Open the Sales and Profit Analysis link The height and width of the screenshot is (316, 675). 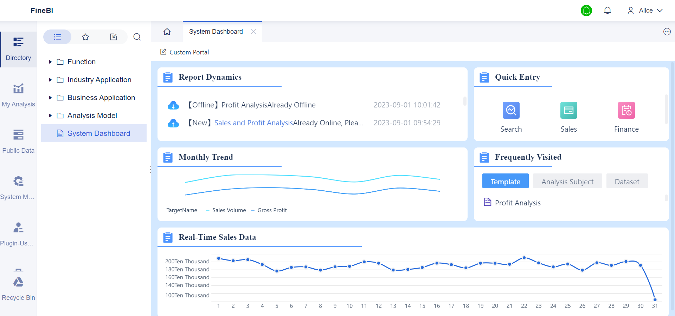253,123
